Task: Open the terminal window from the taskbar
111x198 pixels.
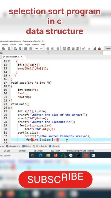Action: [x=78, y=155]
